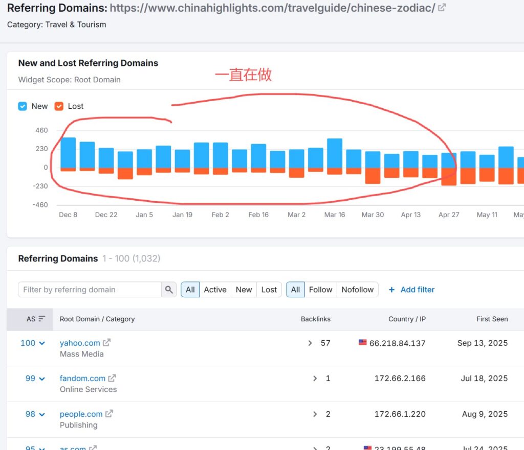Open the fandom.com domain link
This screenshot has height=450, width=524.
(82, 378)
